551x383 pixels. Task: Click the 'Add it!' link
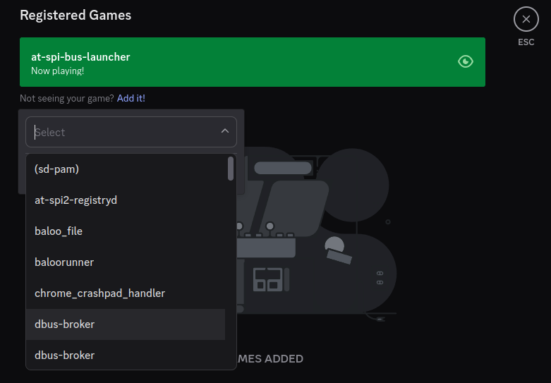click(x=131, y=98)
